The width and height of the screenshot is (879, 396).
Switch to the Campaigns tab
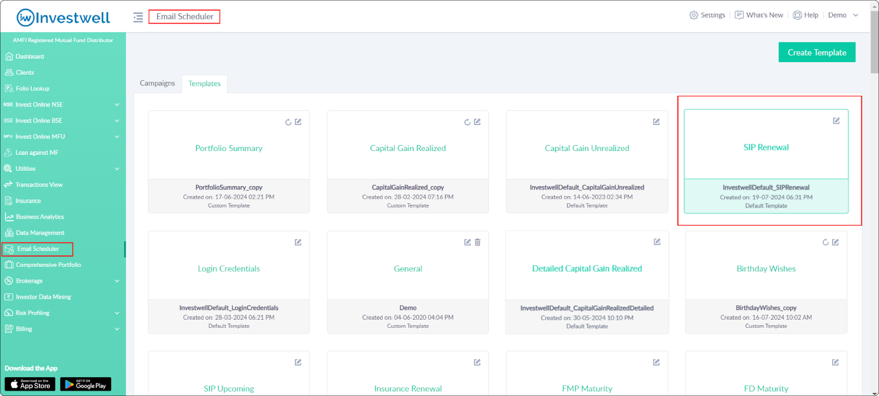tap(157, 83)
